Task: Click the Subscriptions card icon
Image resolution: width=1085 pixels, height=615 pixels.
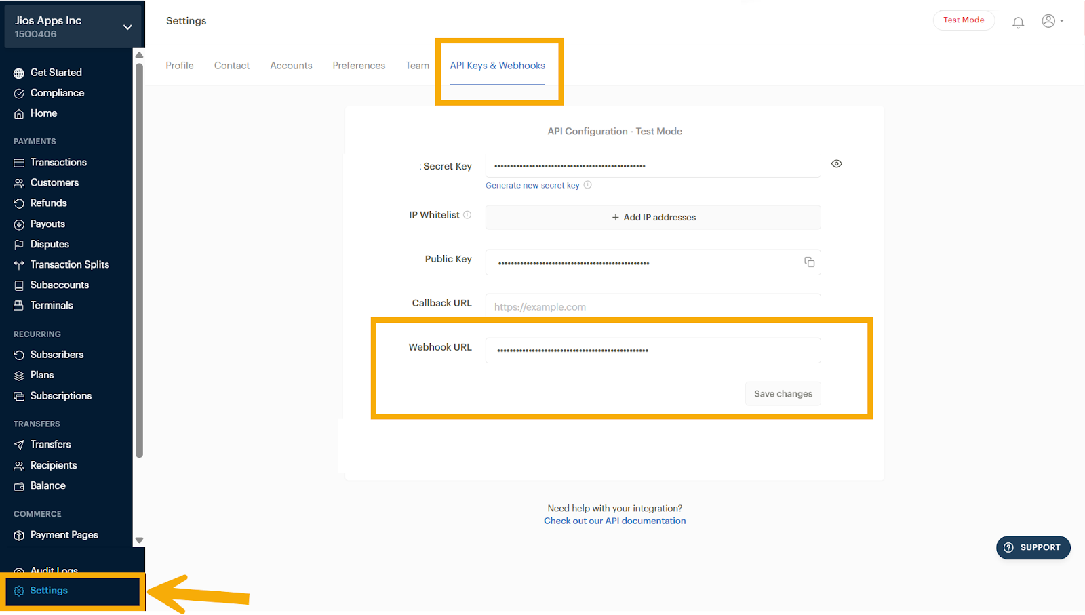Action: pyautogui.click(x=19, y=396)
